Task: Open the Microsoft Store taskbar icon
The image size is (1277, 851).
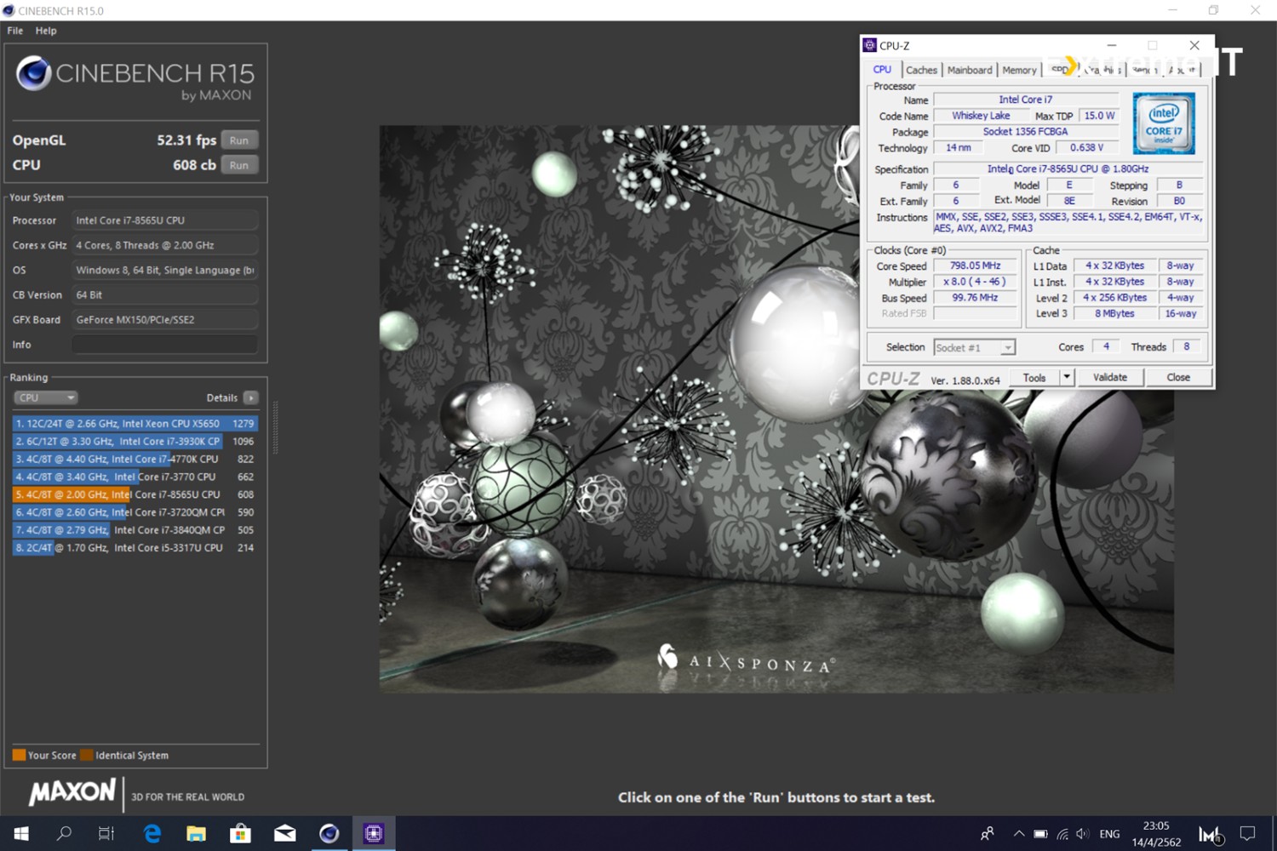Action: 240,834
